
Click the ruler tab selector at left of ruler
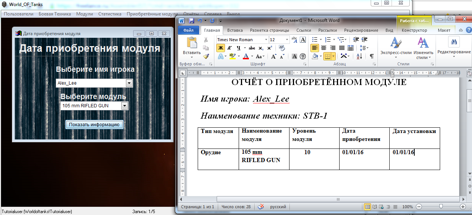click(182, 73)
